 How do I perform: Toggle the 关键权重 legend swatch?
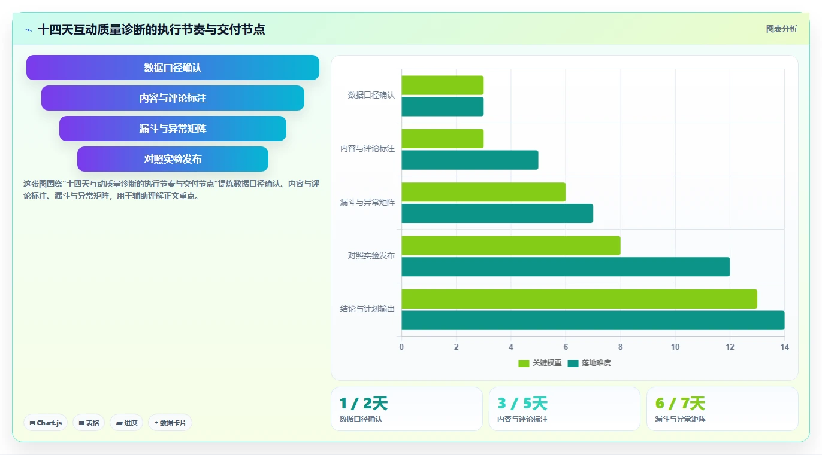[524, 363]
